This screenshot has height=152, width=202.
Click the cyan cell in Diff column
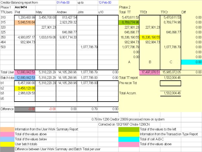191,62
